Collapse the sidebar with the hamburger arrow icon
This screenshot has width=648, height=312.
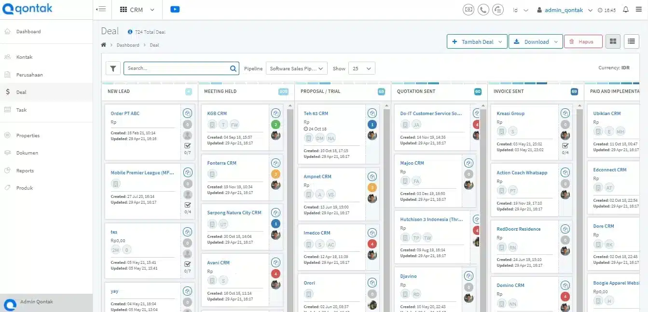point(101,9)
